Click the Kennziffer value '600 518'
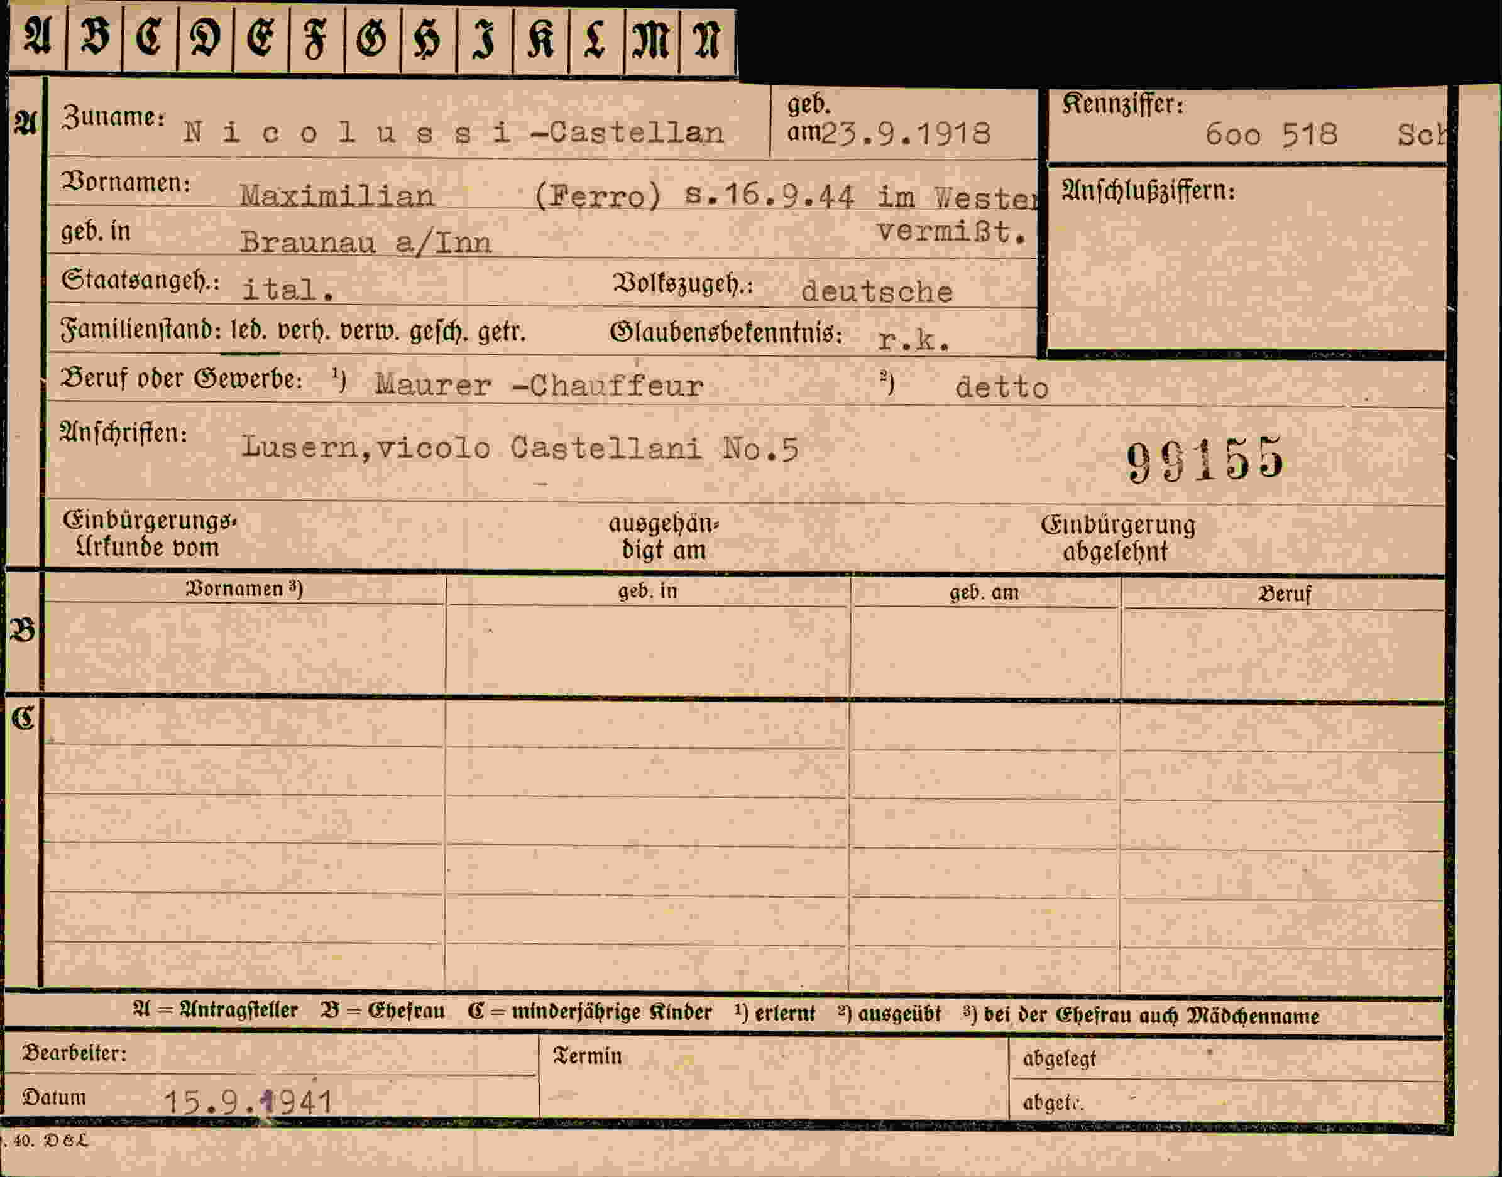1502x1177 pixels. (x=1271, y=134)
